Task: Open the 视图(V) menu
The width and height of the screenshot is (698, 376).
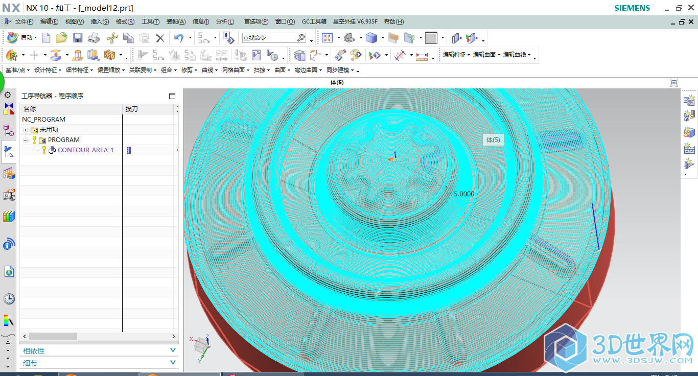Action: coord(75,21)
